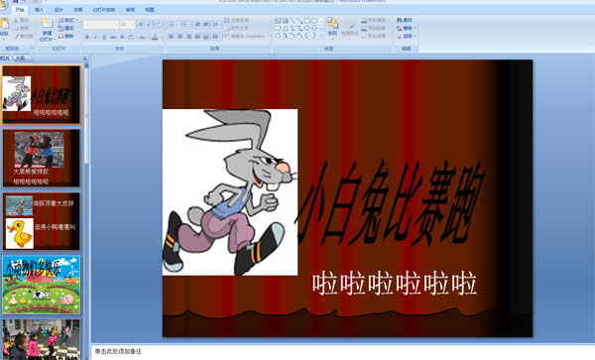Click the bullets list icon
595x360 pixels.
click(x=172, y=25)
